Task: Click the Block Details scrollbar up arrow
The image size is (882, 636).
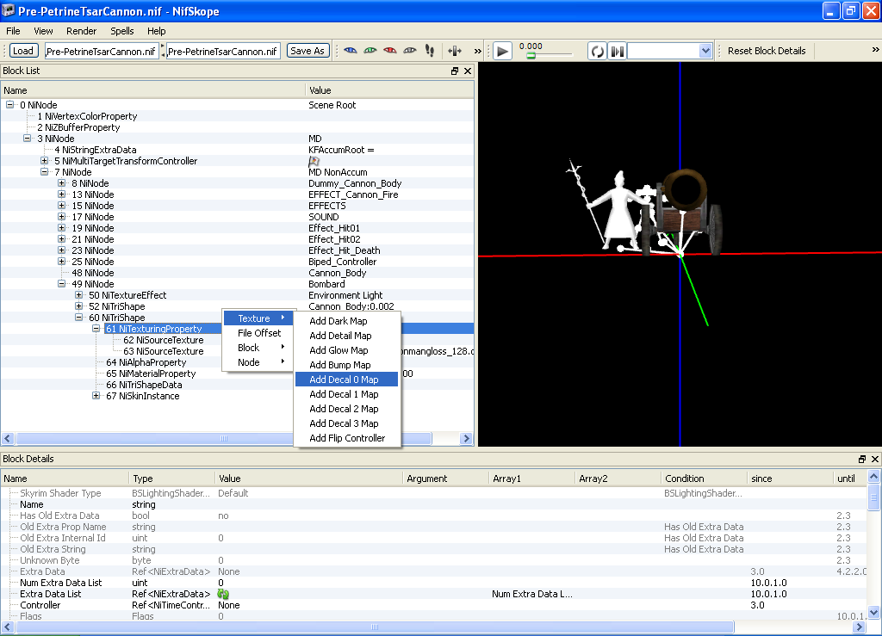Action: (x=873, y=477)
